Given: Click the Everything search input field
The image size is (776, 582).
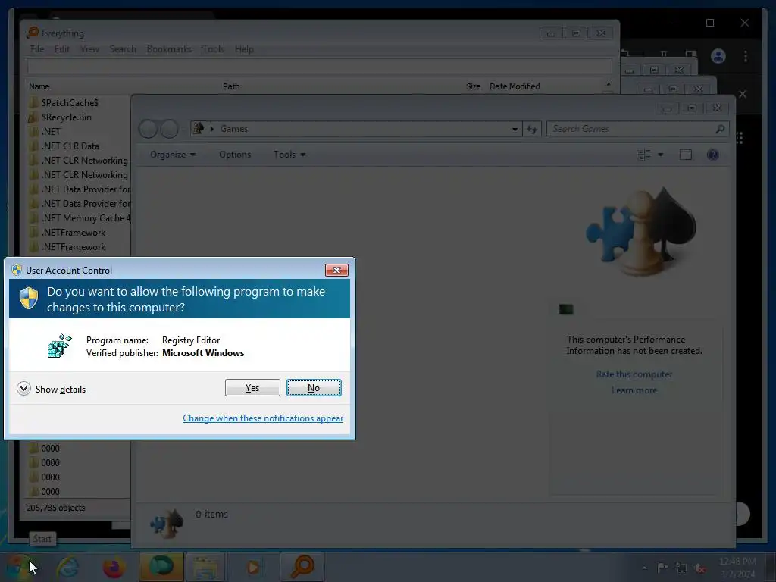Looking at the screenshot, I should [319, 66].
